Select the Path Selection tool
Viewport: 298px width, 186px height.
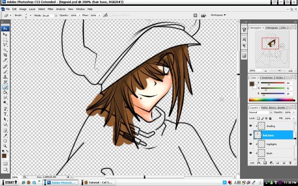[x=5, y=119]
